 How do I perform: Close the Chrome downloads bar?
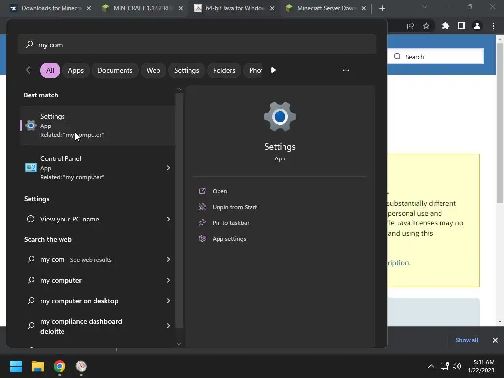coord(495,340)
